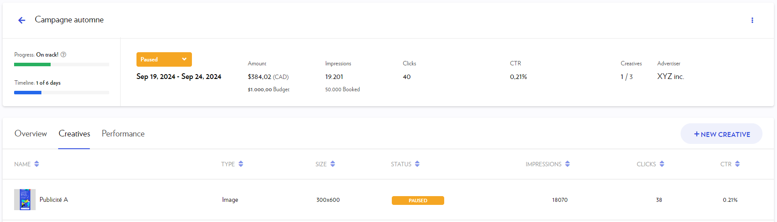The height and width of the screenshot is (222, 777).
Task: Sort creatives by Type column arrows
Action: tap(241, 164)
